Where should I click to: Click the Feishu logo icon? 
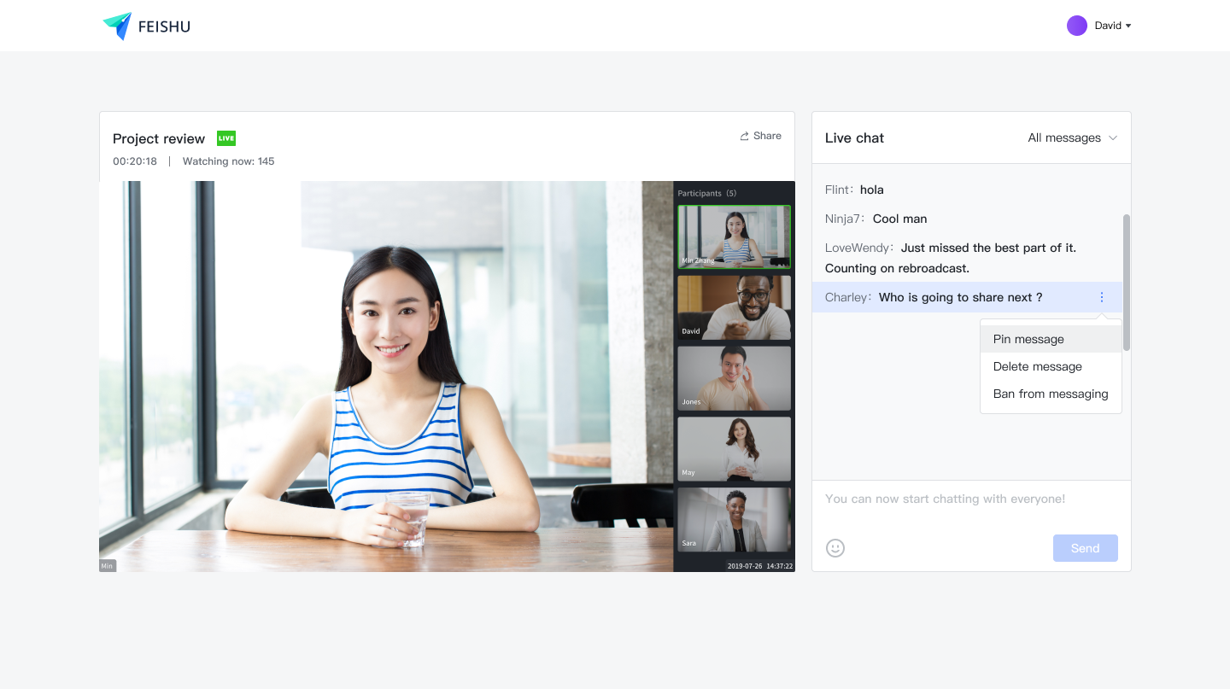click(x=118, y=26)
